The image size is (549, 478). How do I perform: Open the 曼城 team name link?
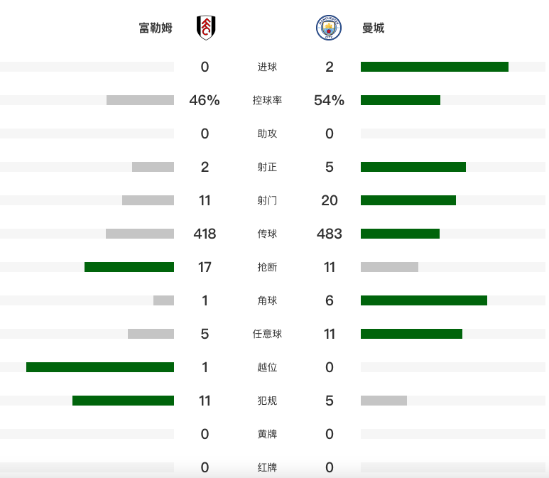pos(374,28)
